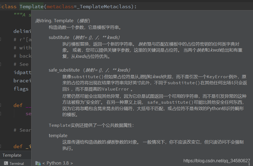Select the Template breadcrumb item
The width and height of the screenshot is (253, 166).
coord(12,155)
